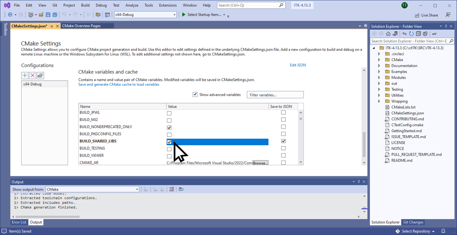Toggle Word Wrap icon in Output panel
The width and height of the screenshot is (457, 235).
tap(181, 189)
